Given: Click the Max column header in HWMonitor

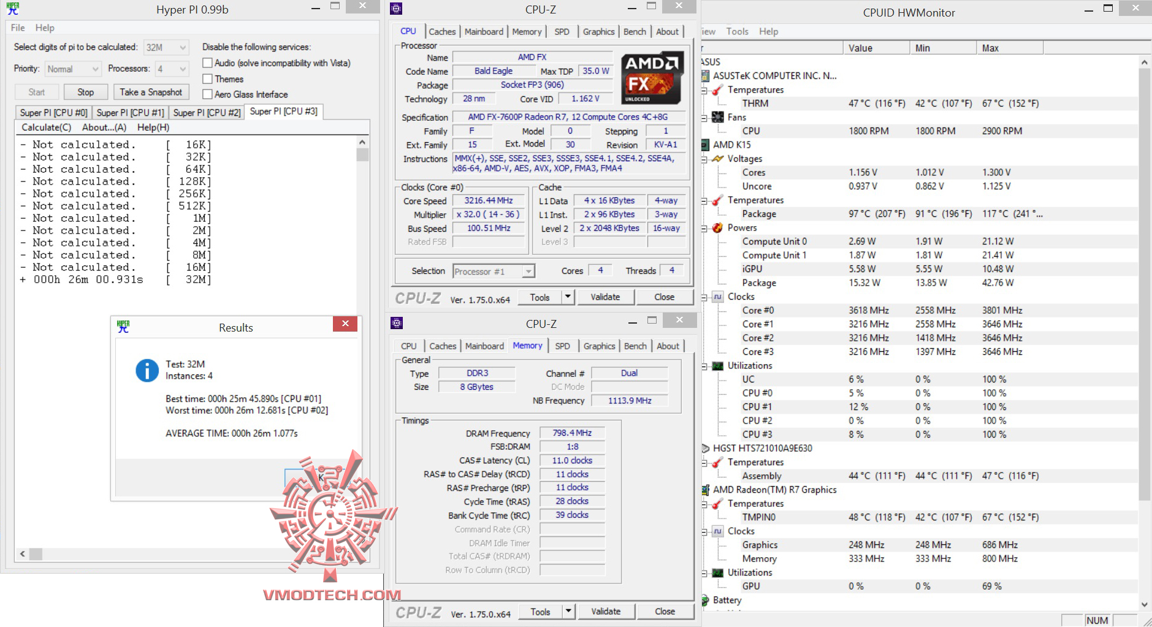Looking at the screenshot, I should pyautogui.click(x=1010, y=48).
